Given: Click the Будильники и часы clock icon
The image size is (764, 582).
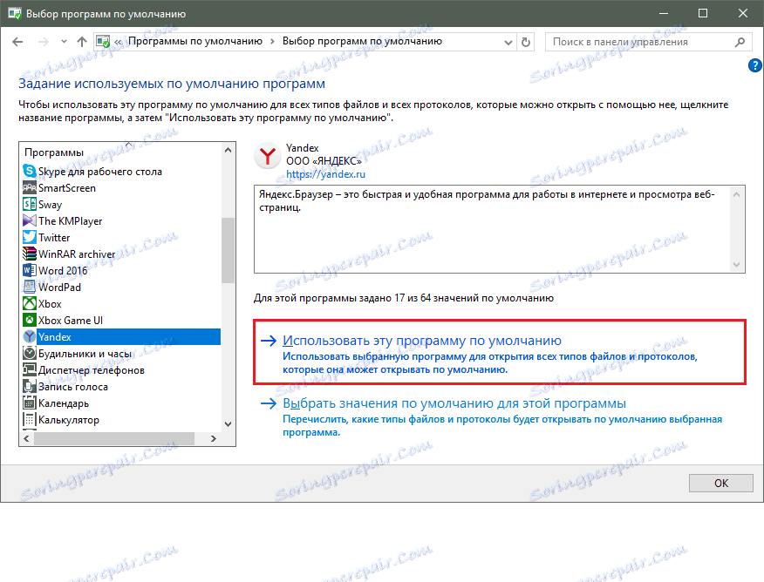Looking at the screenshot, I should [x=30, y=353].
